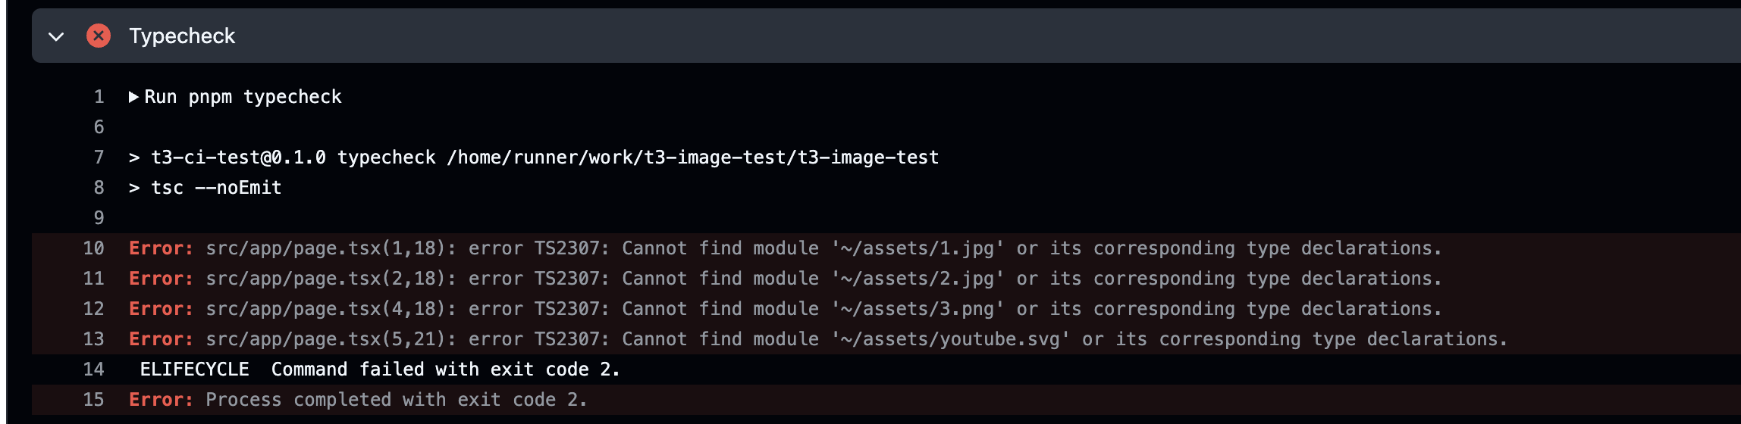The image size is (1741, 424).
Task: Select log line number 15
Action: (93, 400)
